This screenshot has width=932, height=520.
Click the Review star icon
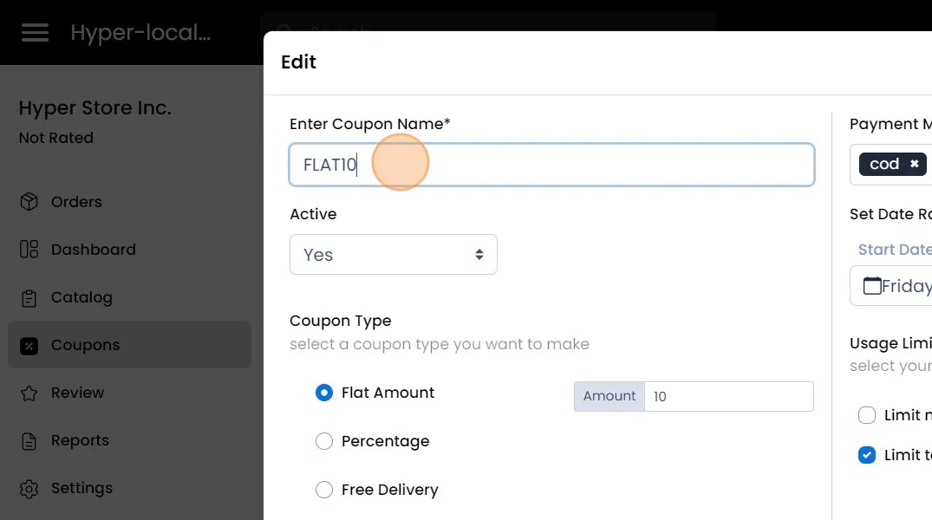(29, 393)
